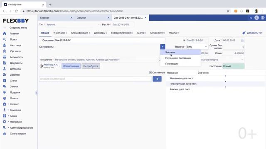This screenshot has height=149, width=266.
Task: Open the Тип Закупка dropdown
Action: coord(73,24)
